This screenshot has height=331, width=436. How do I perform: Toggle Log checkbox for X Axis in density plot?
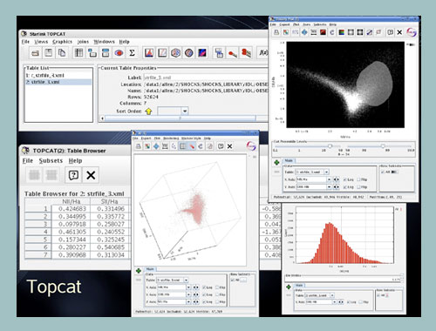coord(345,179)
